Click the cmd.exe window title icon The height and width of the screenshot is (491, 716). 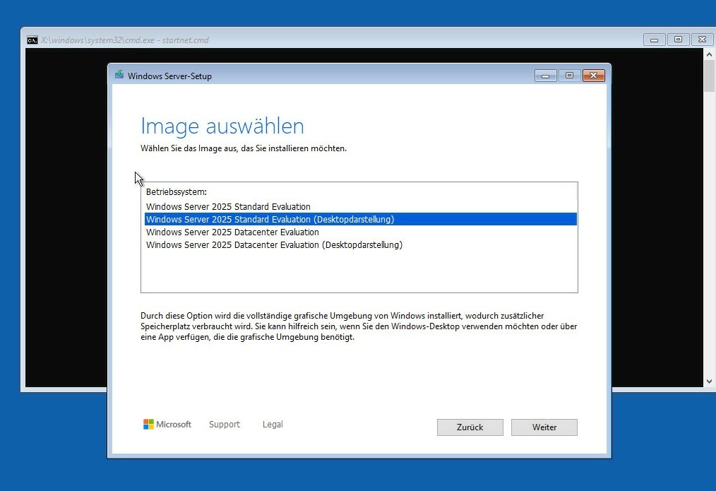(x=32, y=40)
